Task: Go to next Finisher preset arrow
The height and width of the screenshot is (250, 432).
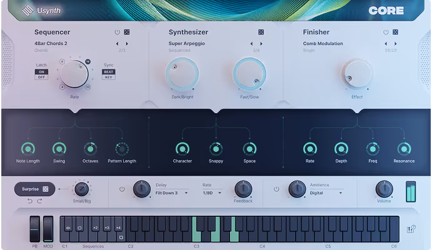Action: (395, 44)
